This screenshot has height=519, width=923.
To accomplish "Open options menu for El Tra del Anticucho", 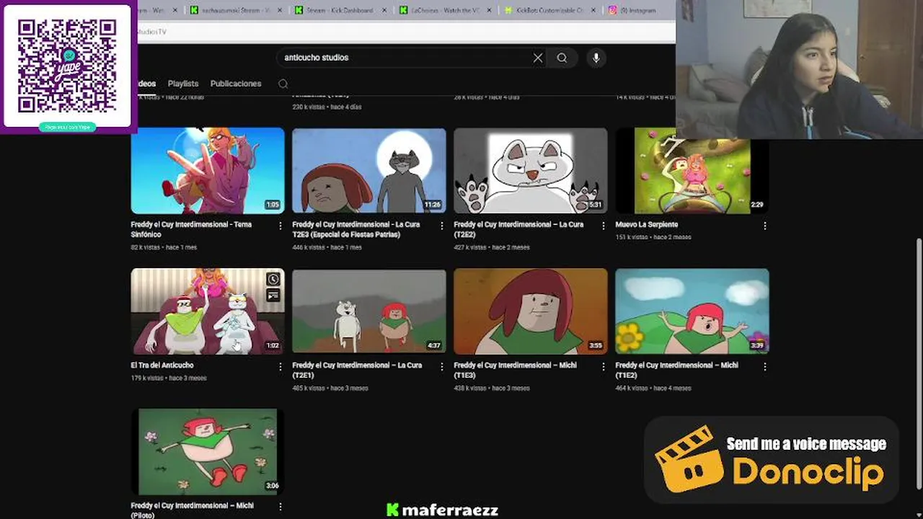I will (x=281, y=366).
